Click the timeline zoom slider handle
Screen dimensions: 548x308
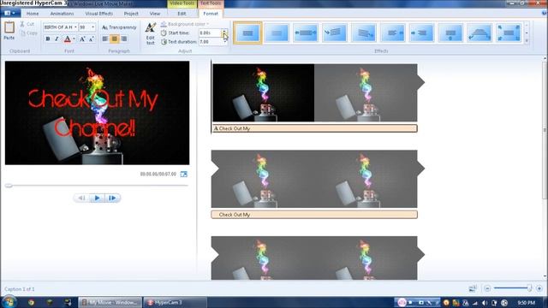click(529, 288)
